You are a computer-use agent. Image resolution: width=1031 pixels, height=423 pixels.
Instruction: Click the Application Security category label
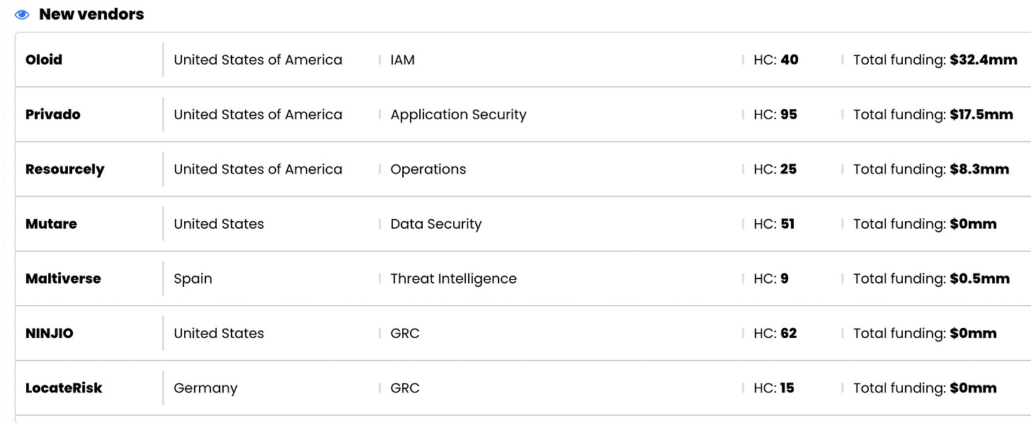coord(459,115)
